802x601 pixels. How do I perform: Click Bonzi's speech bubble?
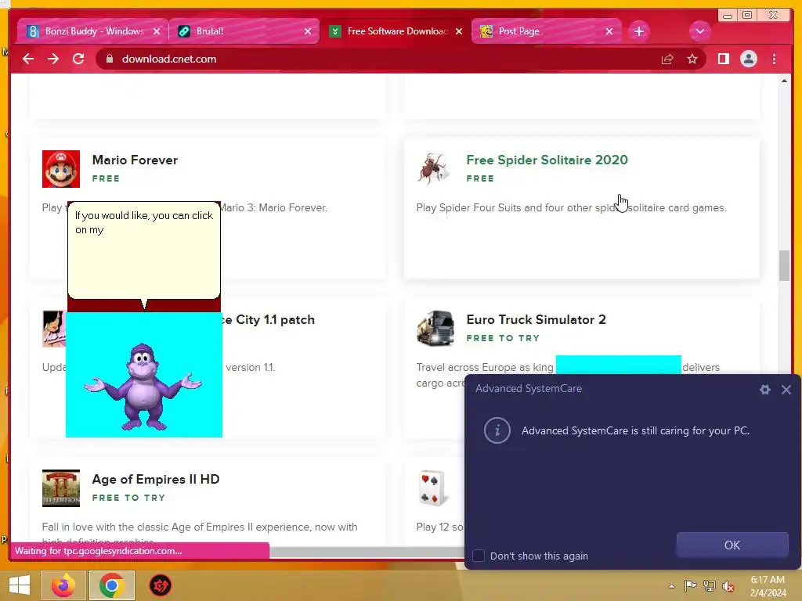(144, 250)
